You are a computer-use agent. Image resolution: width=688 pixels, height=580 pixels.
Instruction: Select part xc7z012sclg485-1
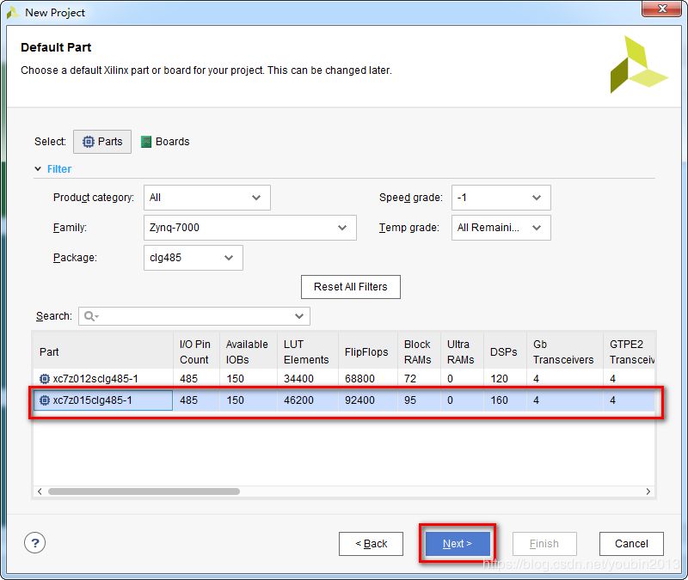(x=95, y=379)
